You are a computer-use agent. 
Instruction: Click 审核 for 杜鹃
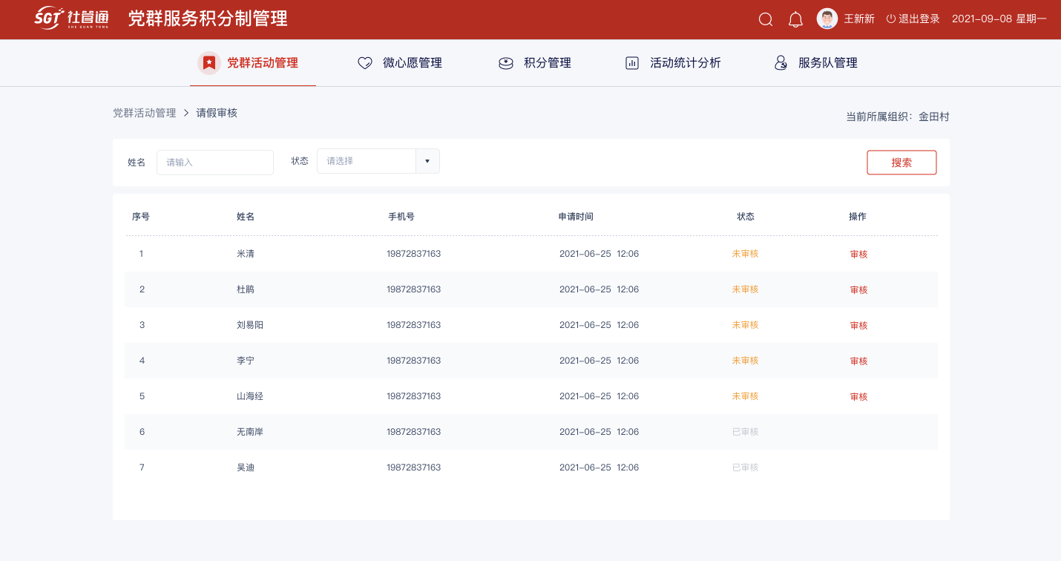coord(858,289)
